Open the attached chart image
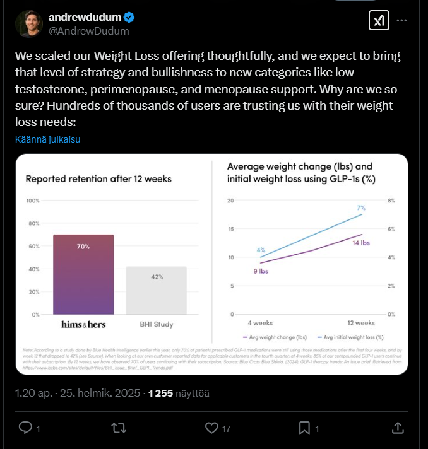Image resolution: width=428 pixels, height=449 pixels. point(212,264)
